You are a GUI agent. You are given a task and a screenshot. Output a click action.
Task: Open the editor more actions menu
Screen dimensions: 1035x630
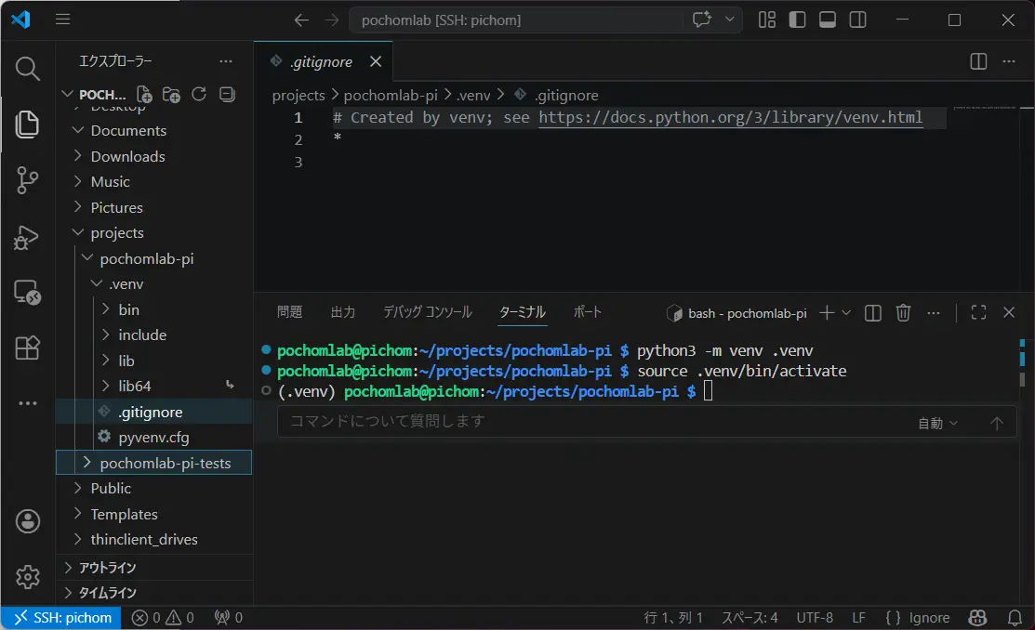tap(1009, 61)
